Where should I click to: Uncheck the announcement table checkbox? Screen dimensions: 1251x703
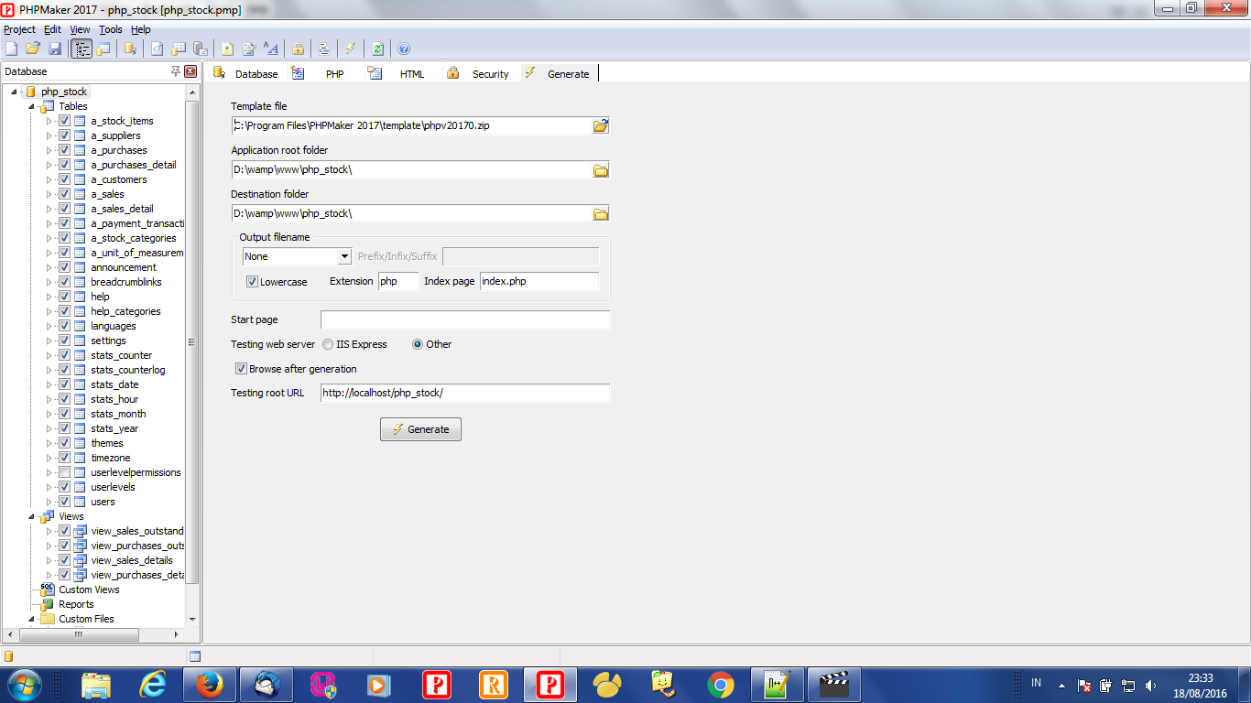tap(65, 267)
